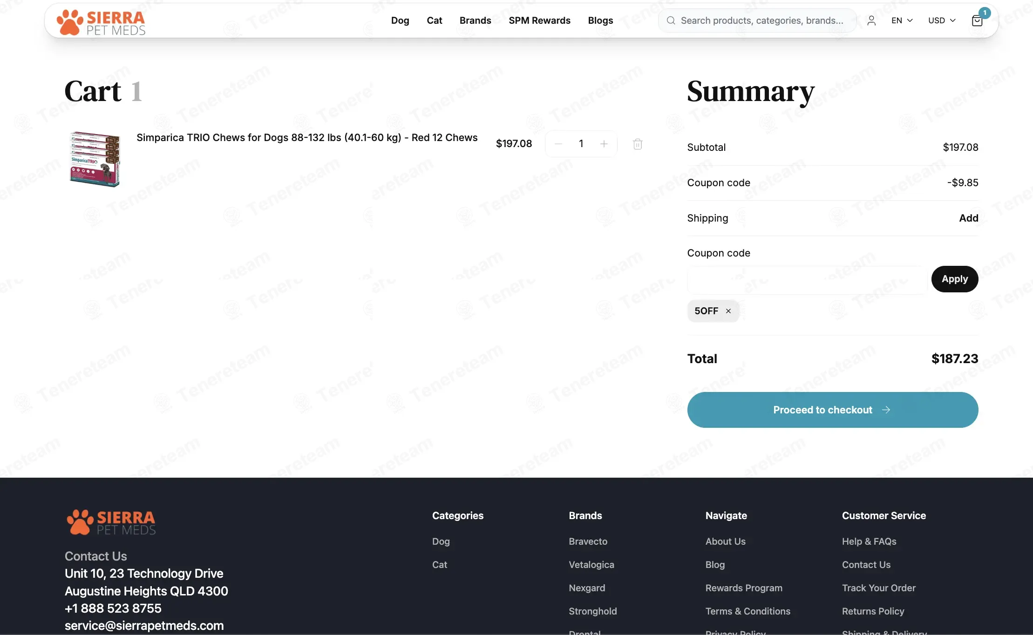The height and width of the screenshot is (635, 1033).
Task: Open footer Dog category link
Action: [441, 541]
